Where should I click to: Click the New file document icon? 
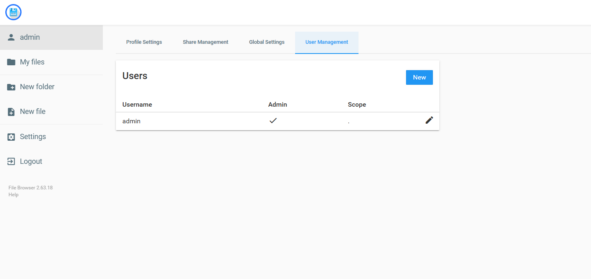11,112
